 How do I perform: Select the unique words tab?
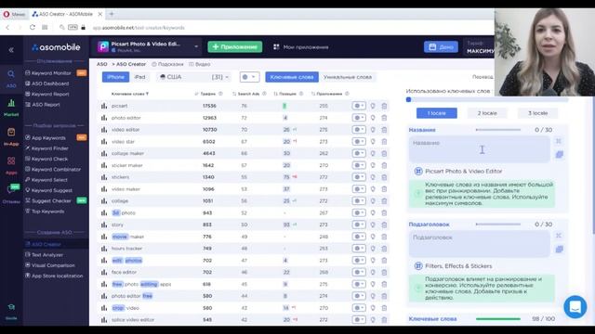click(348, 77)
